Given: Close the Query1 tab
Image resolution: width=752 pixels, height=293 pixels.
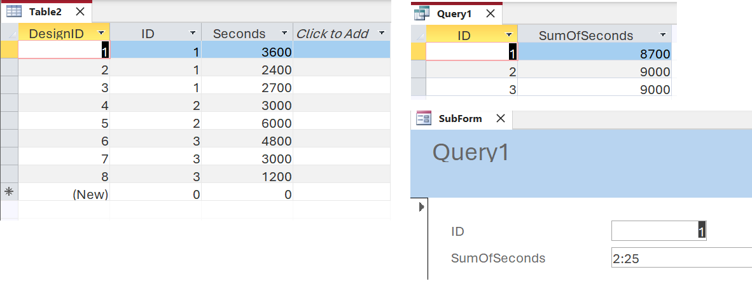Looking at the screenshot, I should pos(490,14).
